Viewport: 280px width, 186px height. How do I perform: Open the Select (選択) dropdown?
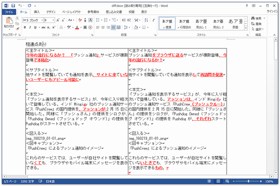(258, 29)
